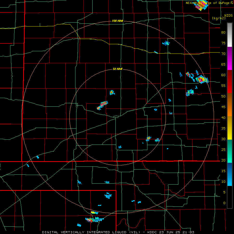
Task: Click the "100 NMI" range ring label
Action: coord(118,21)
